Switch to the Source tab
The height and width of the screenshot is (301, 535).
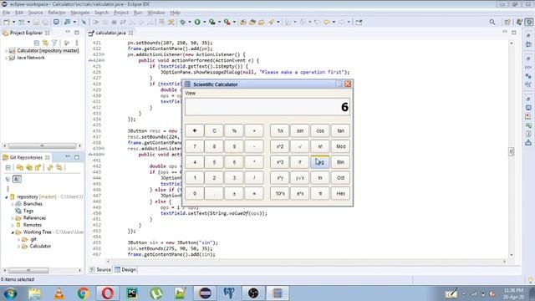click(x=100, y=269)
